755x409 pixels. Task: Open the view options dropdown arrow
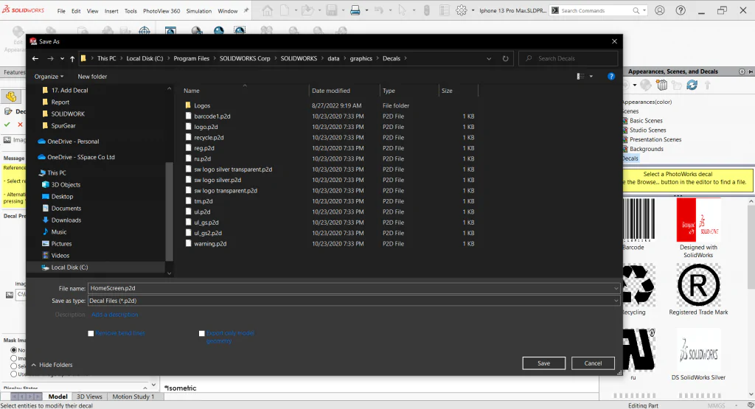591,77
